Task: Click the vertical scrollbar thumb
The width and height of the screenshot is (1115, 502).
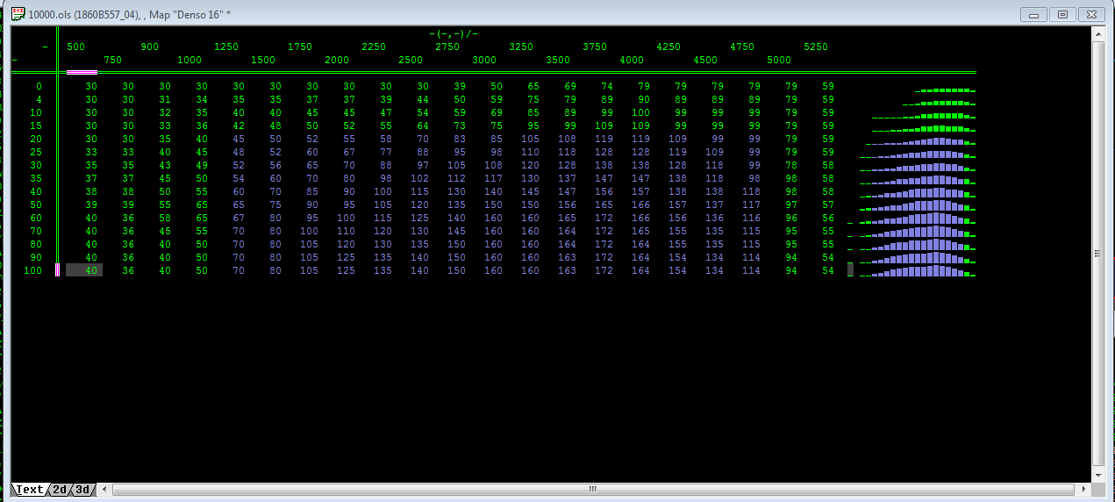Action: (x=1098, y=253)
